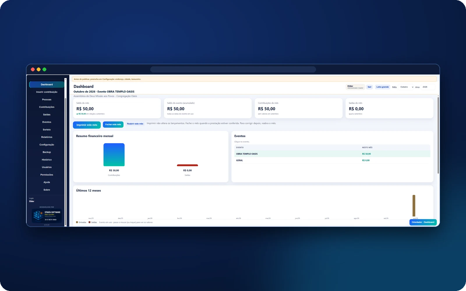Click Fechar este mês button
The image size is (466, 291).
[x=113, y=125]
